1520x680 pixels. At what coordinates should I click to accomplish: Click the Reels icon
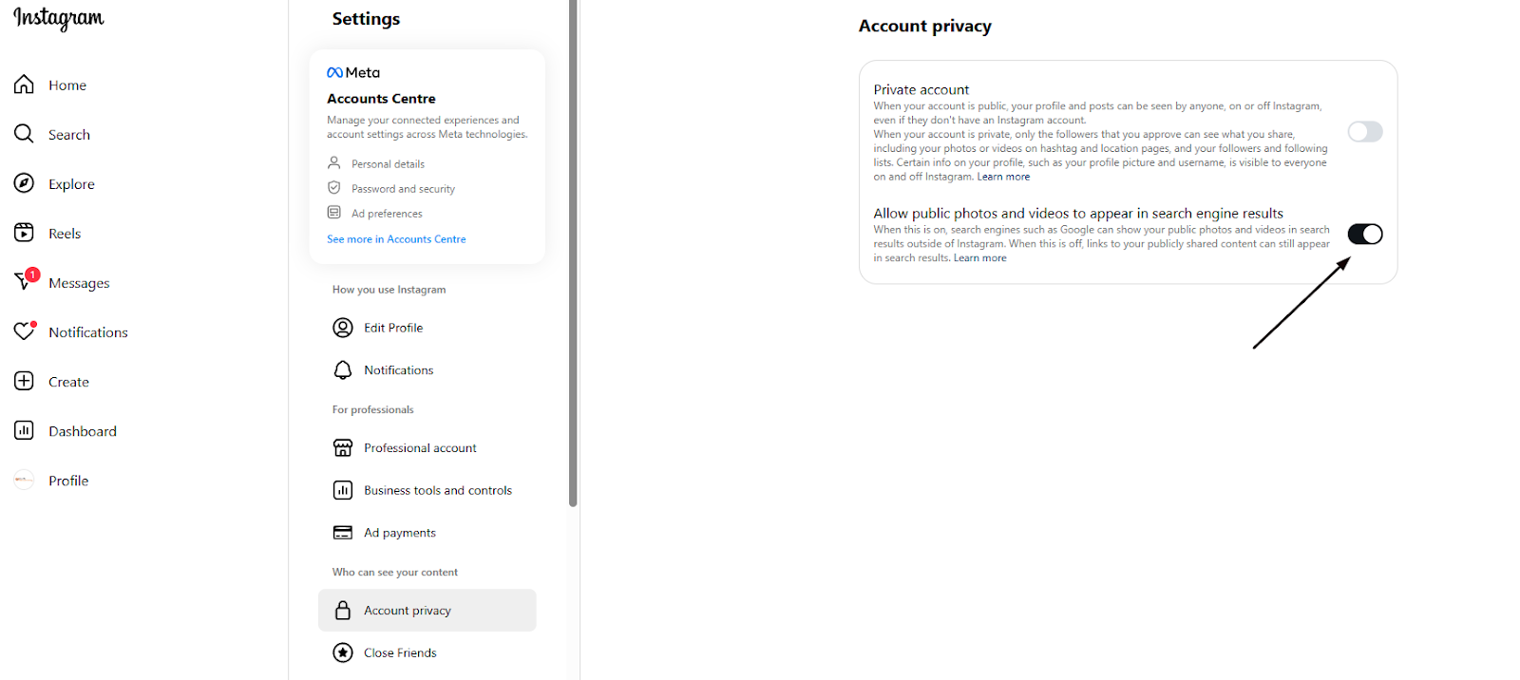point(24,233)
